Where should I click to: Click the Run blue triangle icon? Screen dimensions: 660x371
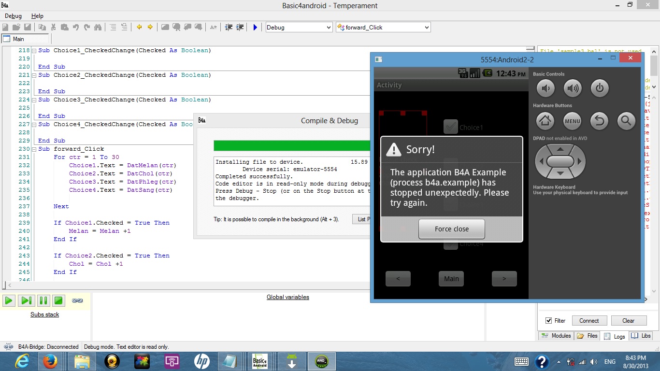pyautogui.click(x=255, y=28)
